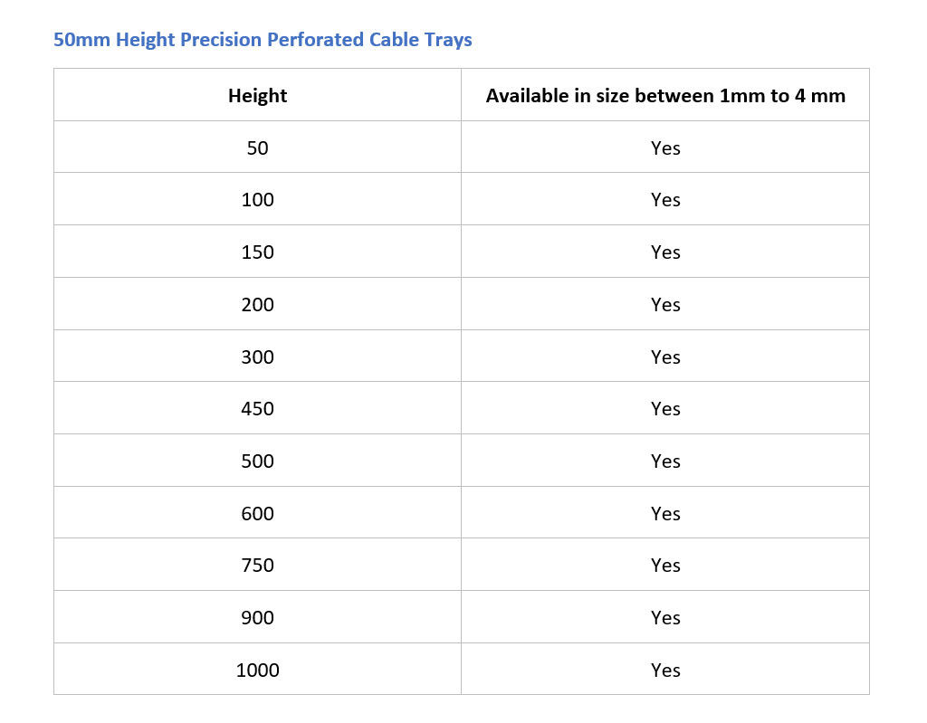
Task: Click the blue cable trays heading
Action: point(263,40)
